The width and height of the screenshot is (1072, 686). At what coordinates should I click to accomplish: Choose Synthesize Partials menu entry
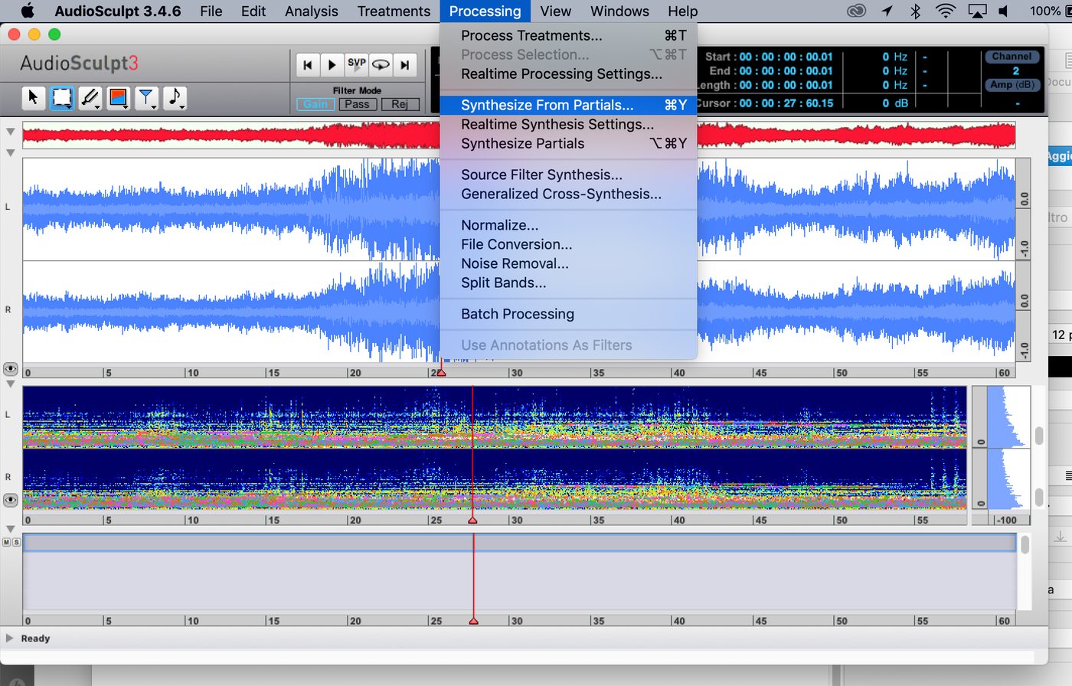pyautogui.click(x=568, y=143)
